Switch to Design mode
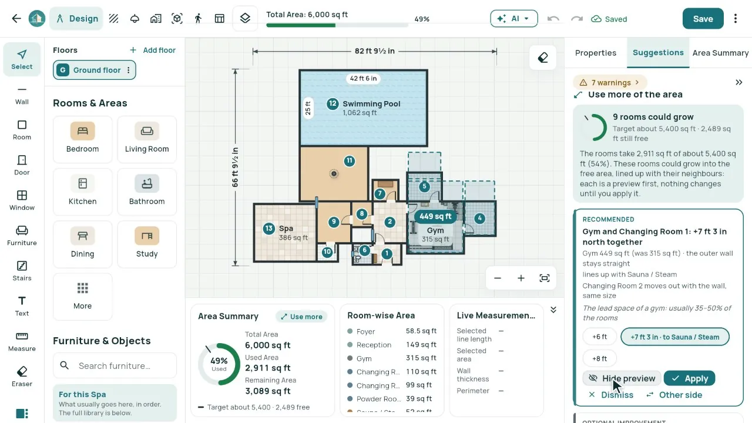The width and height of the screenshot is (752, 423). coord(77,19)
